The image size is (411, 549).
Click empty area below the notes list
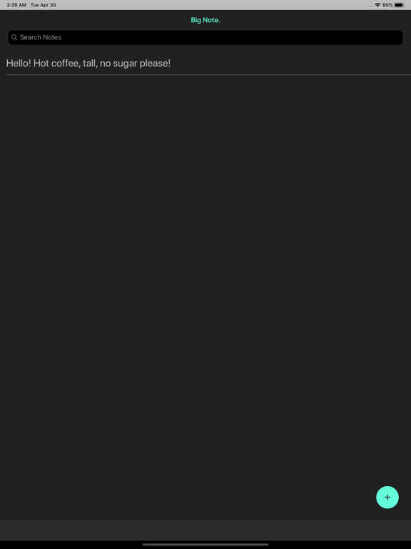click(x=205, y=280)
